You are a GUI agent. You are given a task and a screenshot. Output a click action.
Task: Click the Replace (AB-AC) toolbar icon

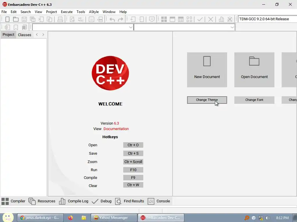(x=81, y=19)
